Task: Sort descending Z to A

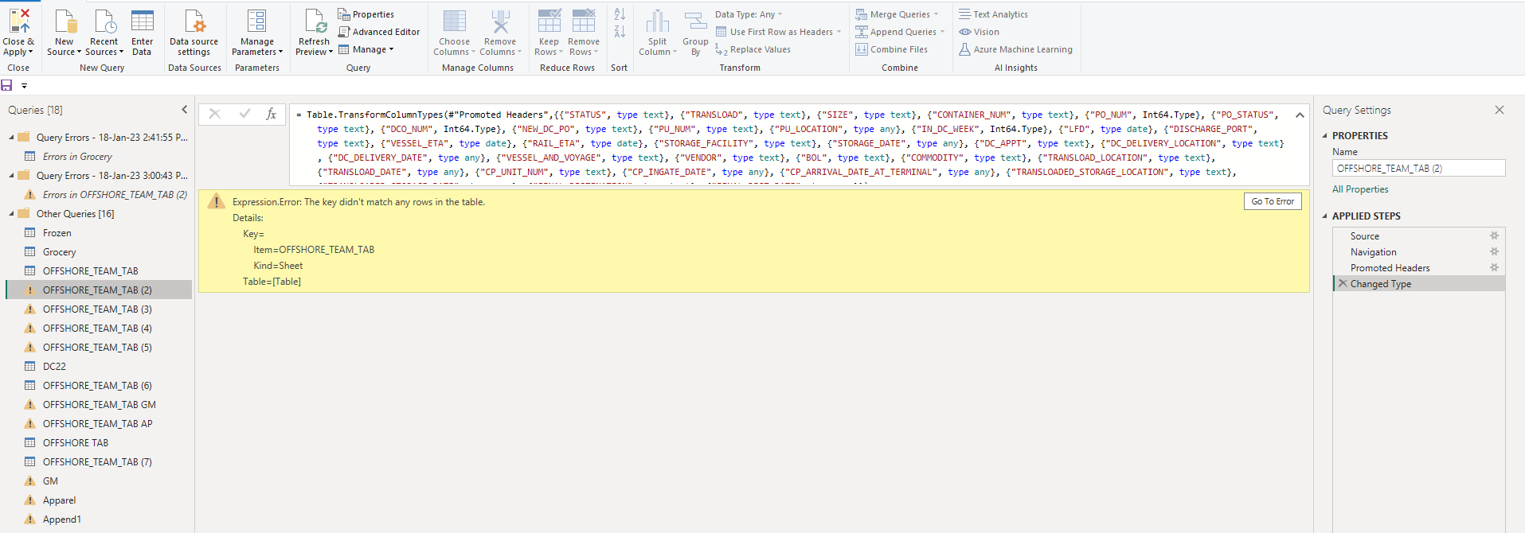Action: click(x=620, y=32)
